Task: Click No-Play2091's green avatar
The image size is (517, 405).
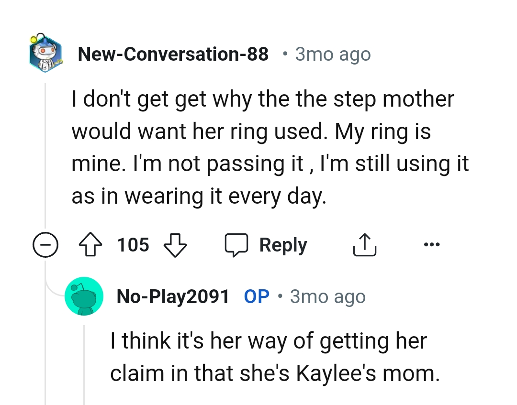Action: pyautogui.click(x=84, y=296)
